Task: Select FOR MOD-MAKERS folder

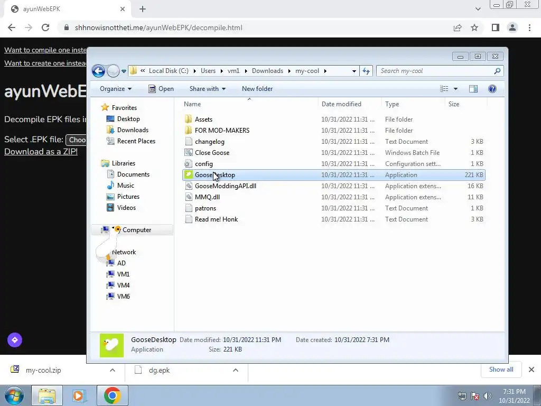Action: [x=333, y=131]
